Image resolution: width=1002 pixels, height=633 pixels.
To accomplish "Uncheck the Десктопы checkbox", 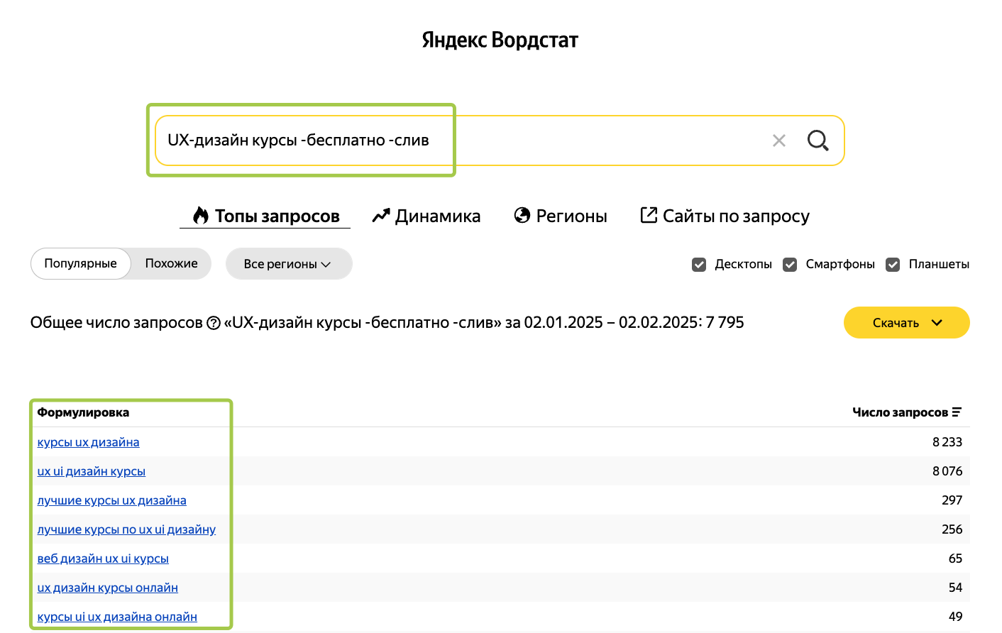I will coord(699,265).
